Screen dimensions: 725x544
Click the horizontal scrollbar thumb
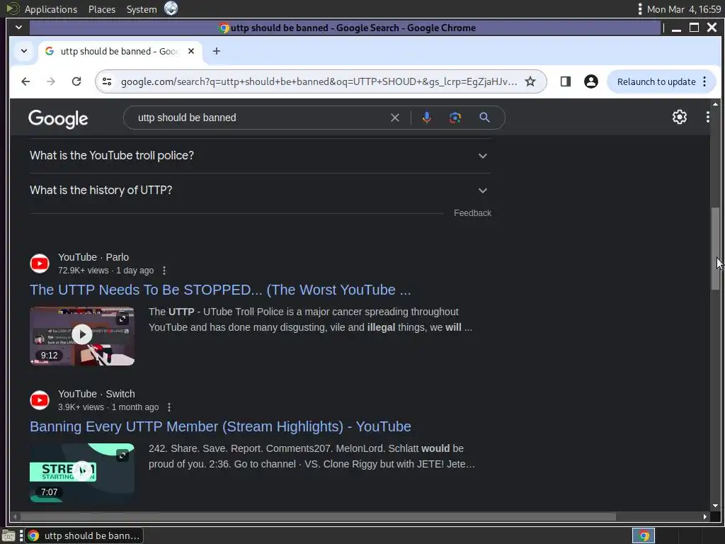[318, 516]
